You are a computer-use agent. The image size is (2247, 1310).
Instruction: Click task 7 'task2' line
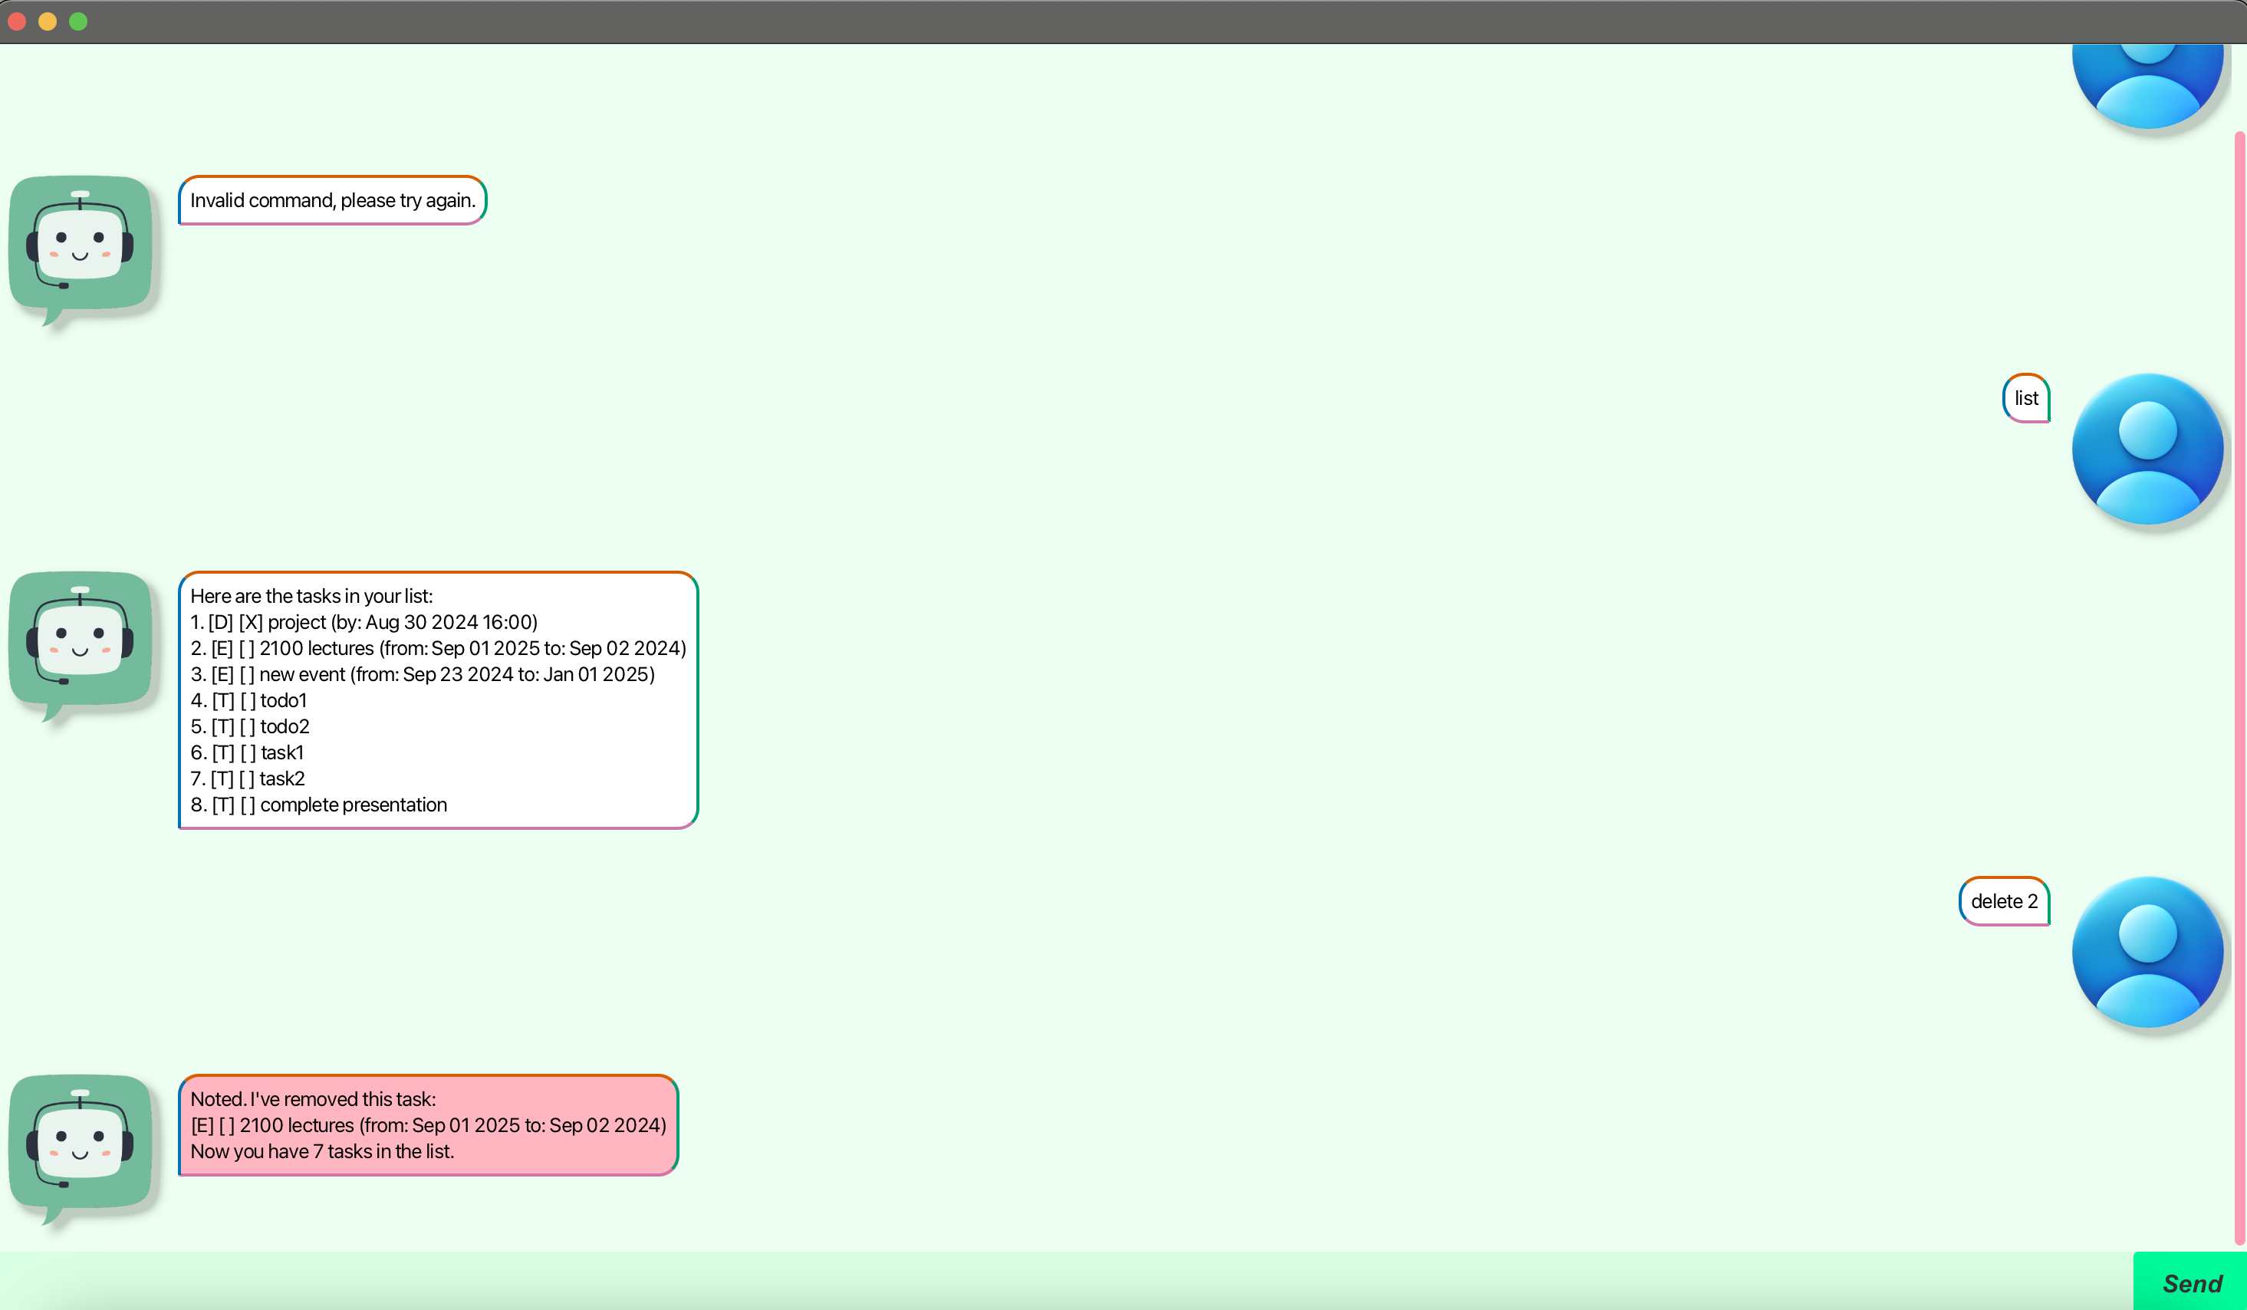[248, 778]
